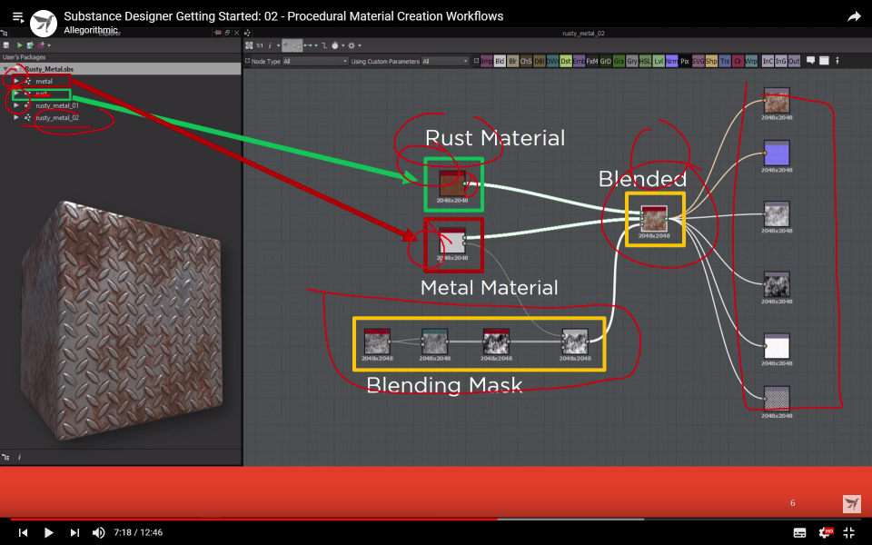Select rusty_metal_01 in the Explorer
This screenshot has height=545, width=872.
(x=57, y=105)
